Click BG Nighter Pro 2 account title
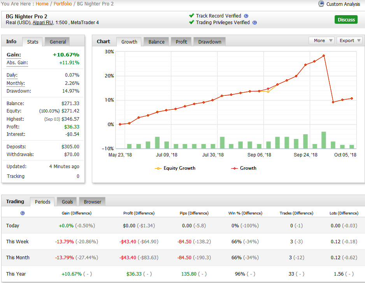This screenshot has height=283, width=365. [26, 16]
